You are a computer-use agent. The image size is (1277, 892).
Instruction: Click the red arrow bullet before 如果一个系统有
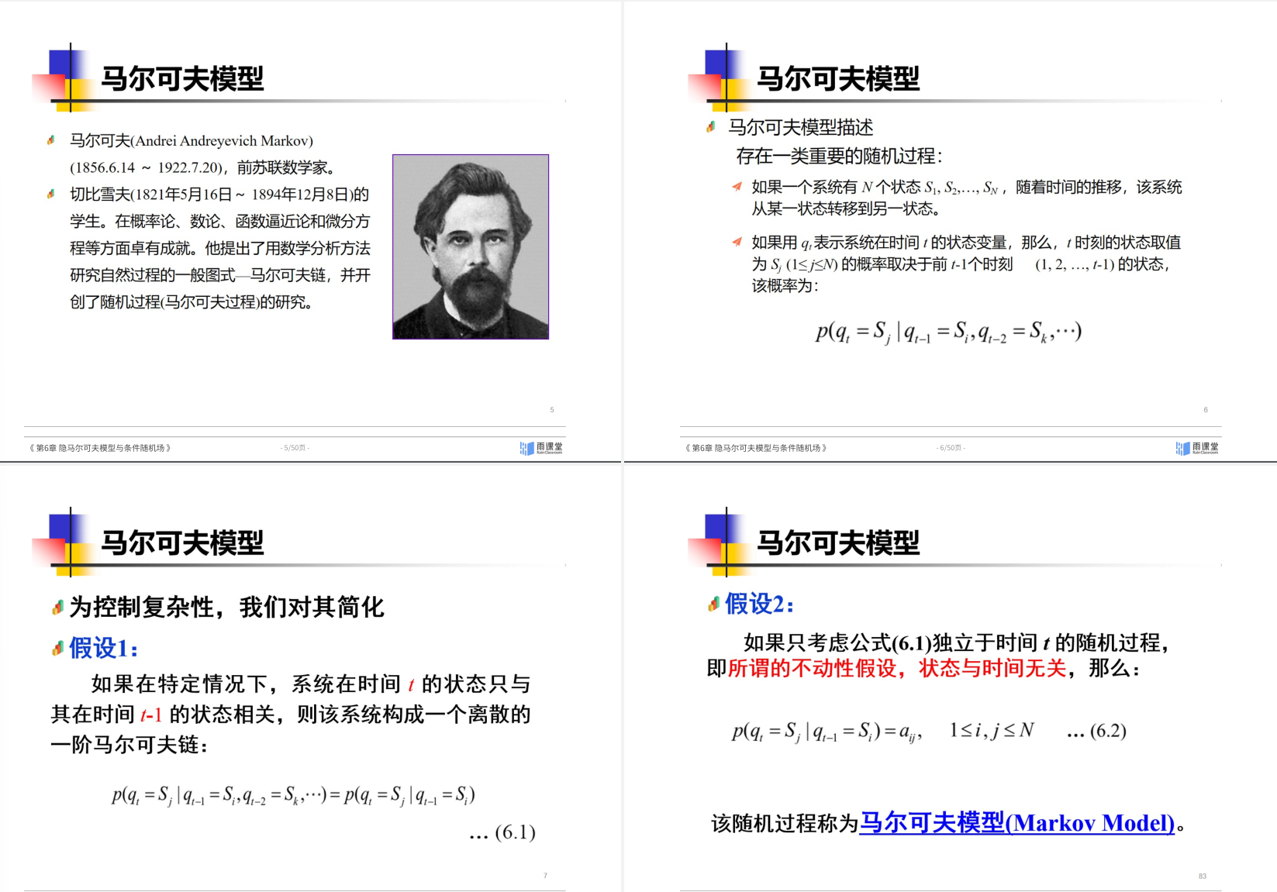point(737,186)
